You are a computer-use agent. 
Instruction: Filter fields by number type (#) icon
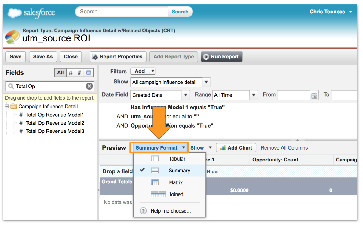pos(79,73)
